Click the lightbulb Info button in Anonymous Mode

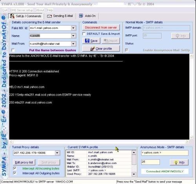[176, 162]
